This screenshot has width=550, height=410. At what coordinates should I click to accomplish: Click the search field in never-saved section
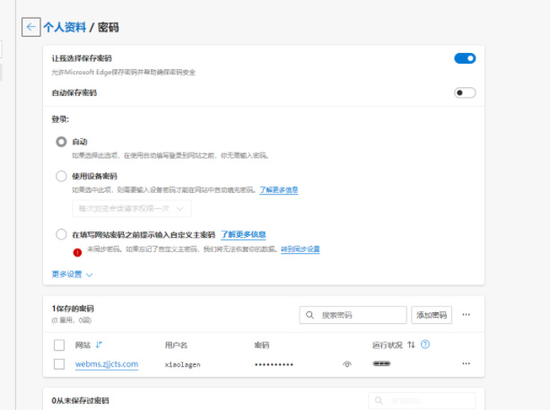coord(422,400)
